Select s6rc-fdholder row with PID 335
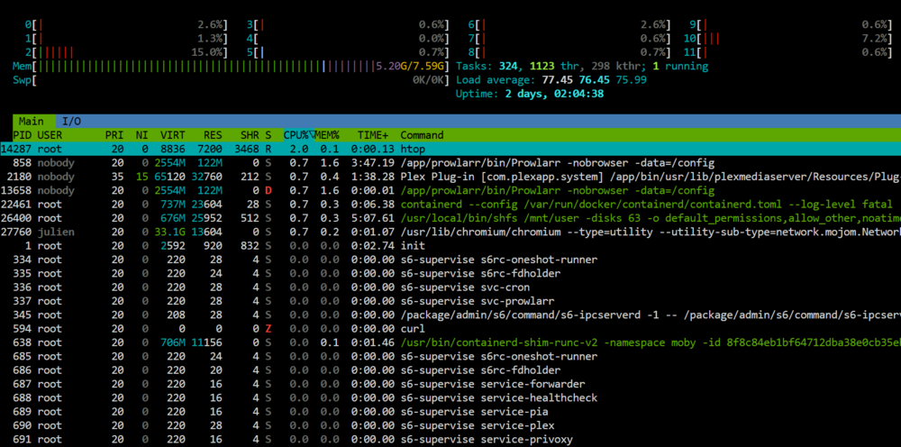This screenshot has width=901, height=447. pos(450,273)
